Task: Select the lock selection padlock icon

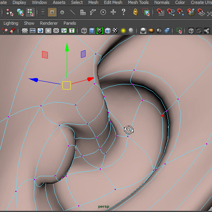Action: coord(135,12)
